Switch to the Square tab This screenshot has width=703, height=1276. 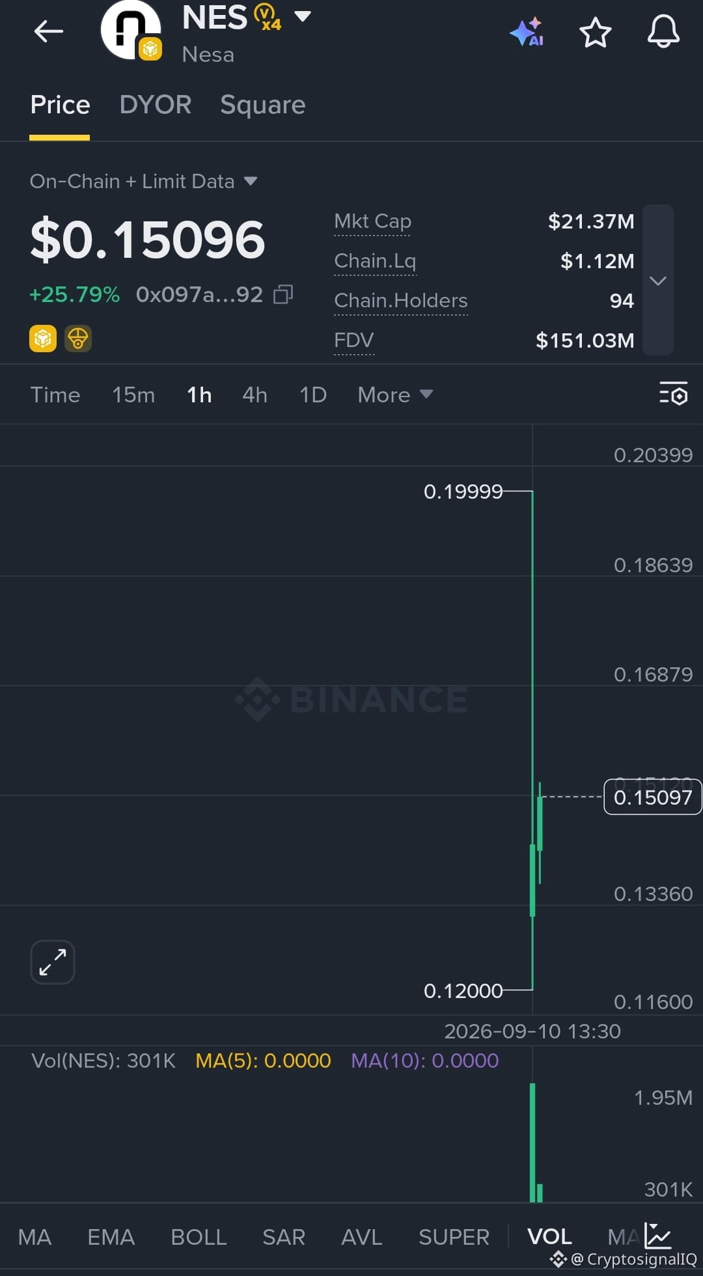pyautogui.click(x=263, y=105)
